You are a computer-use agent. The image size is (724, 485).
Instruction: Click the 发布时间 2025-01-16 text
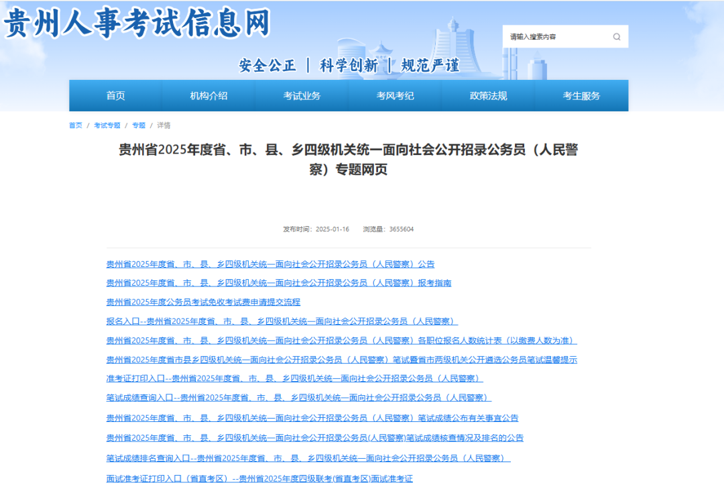tap(316, 229)
